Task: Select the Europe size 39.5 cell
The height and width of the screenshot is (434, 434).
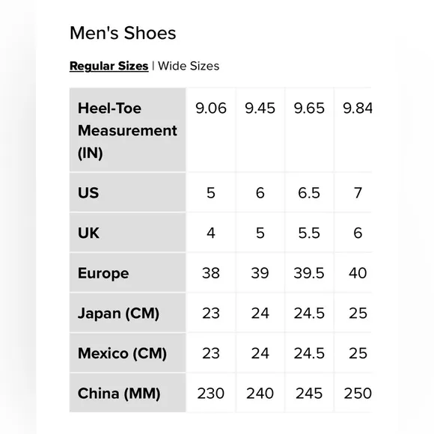Action: pyautogui.click(x=309, y=273)
